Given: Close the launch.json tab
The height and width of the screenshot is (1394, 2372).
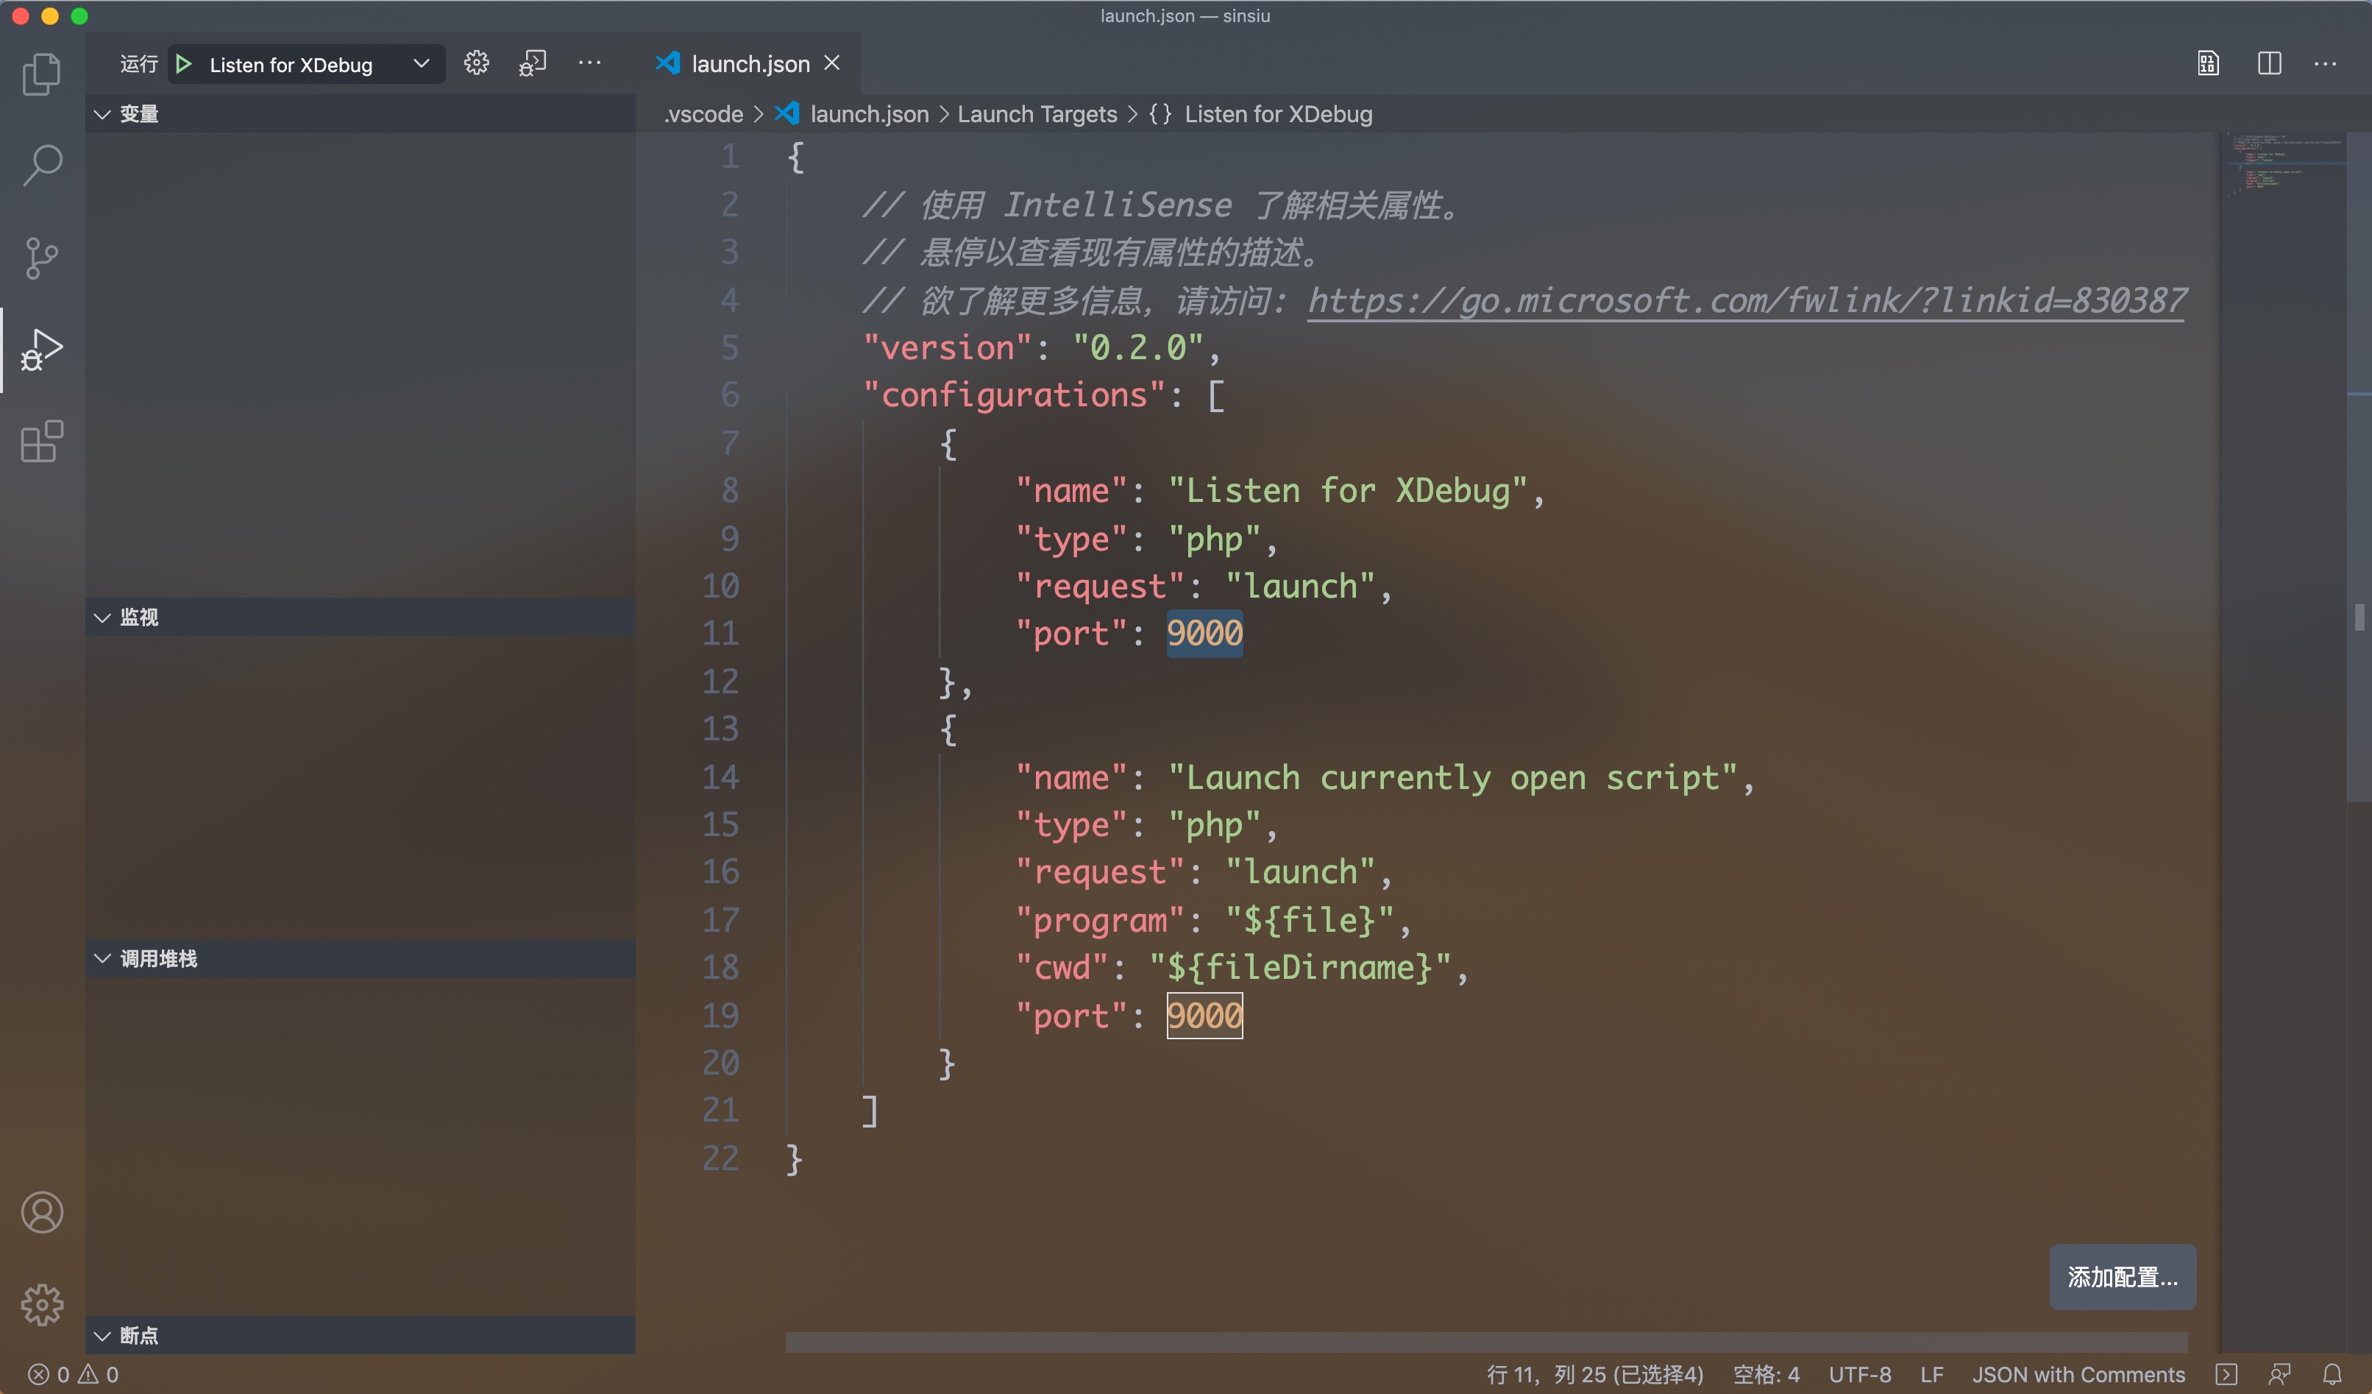Looking at the screenshot, I should click(832, 63).
